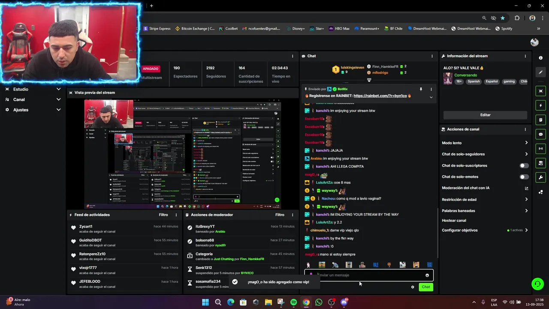Open chat settings gear icon

[413, 287]
